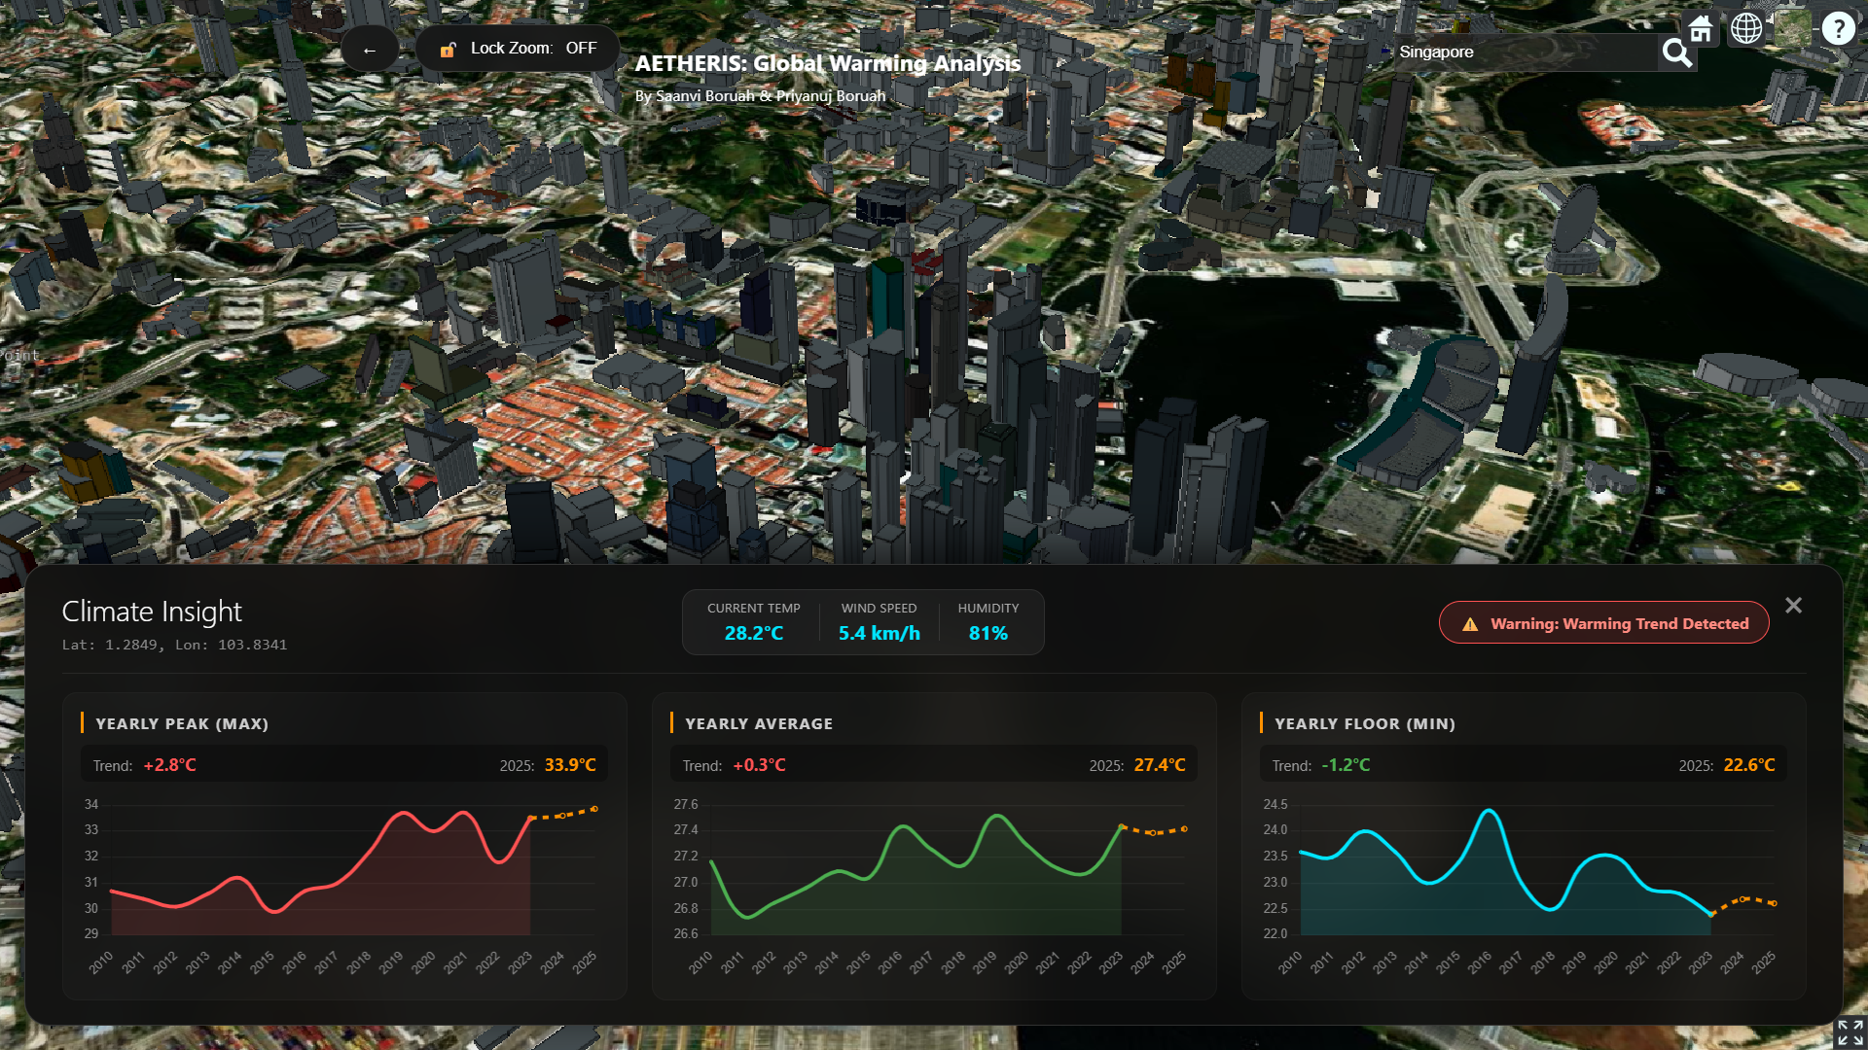The image size is (1868, 1050).
Task: Close the Climate Insight panel
Action: [1793, 606]
